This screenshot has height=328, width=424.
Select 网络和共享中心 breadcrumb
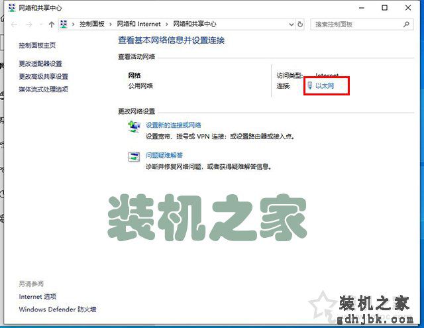(194, 24)
